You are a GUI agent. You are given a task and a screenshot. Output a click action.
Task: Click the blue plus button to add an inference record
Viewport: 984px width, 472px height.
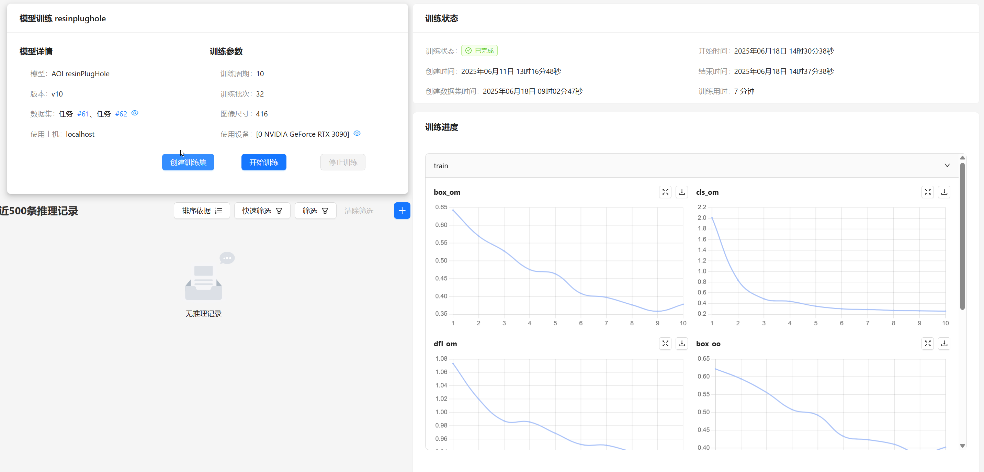(402, 211)
